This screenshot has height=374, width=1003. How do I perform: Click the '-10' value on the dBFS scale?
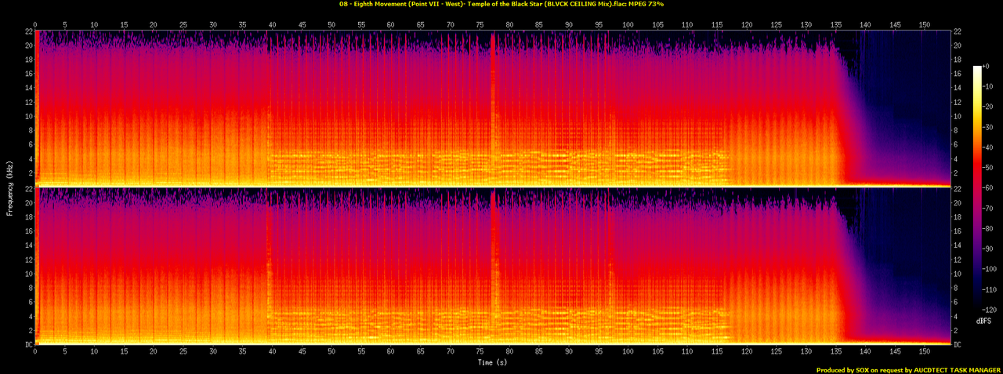[990, 86]
